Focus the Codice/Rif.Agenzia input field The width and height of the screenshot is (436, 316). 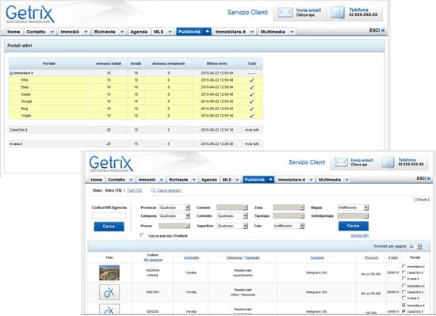click(109, 215)
